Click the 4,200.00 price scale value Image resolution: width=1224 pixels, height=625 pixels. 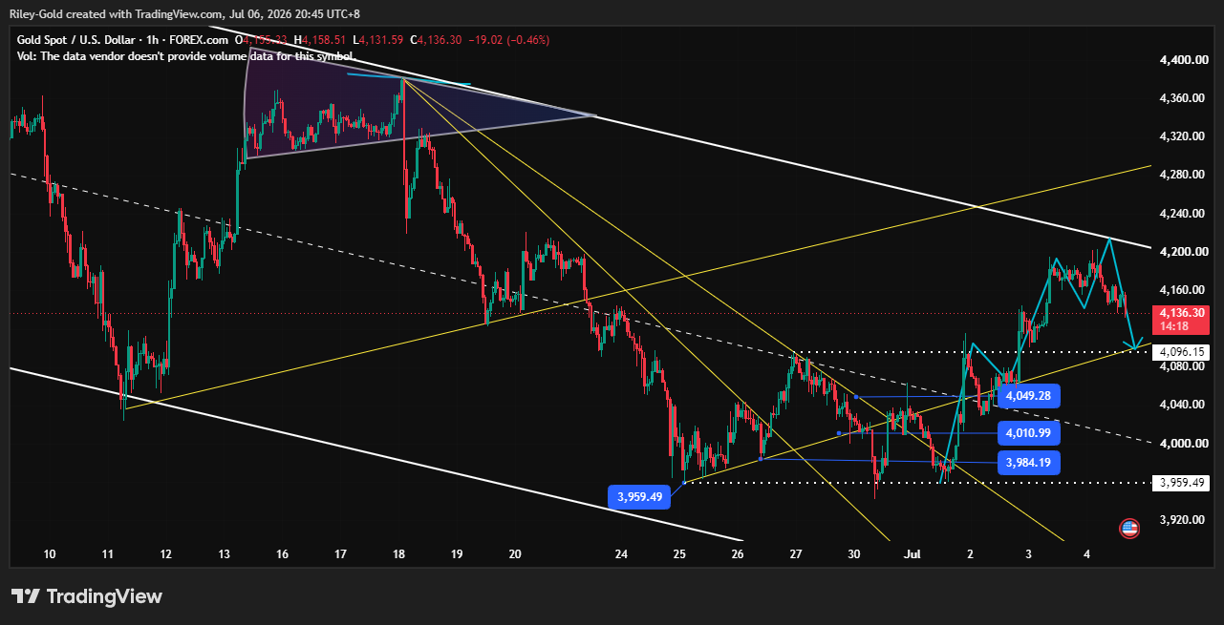click(1185, 252)
